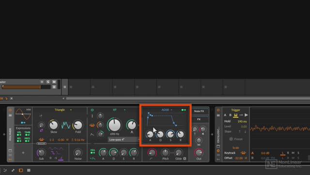Select the Oscilloscope note trigger keyboard icon

point(235,115)
